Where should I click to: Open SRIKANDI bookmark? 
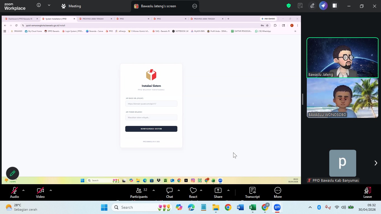pos(16,31)
